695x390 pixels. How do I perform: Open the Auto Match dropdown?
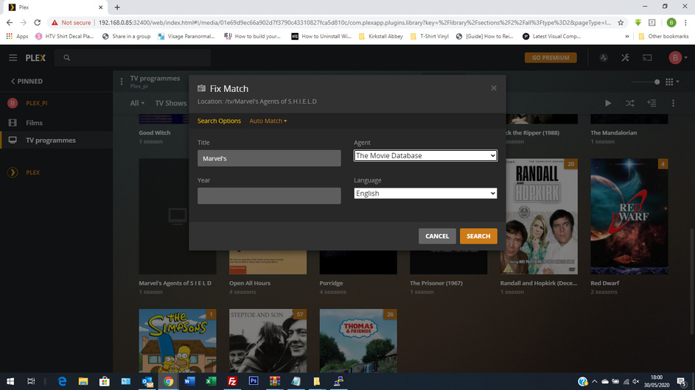268,121
